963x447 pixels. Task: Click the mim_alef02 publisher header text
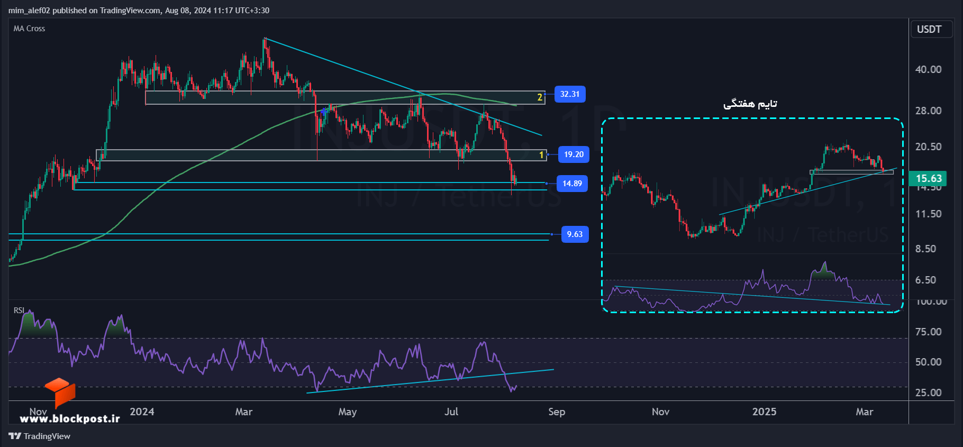(29, 10)
